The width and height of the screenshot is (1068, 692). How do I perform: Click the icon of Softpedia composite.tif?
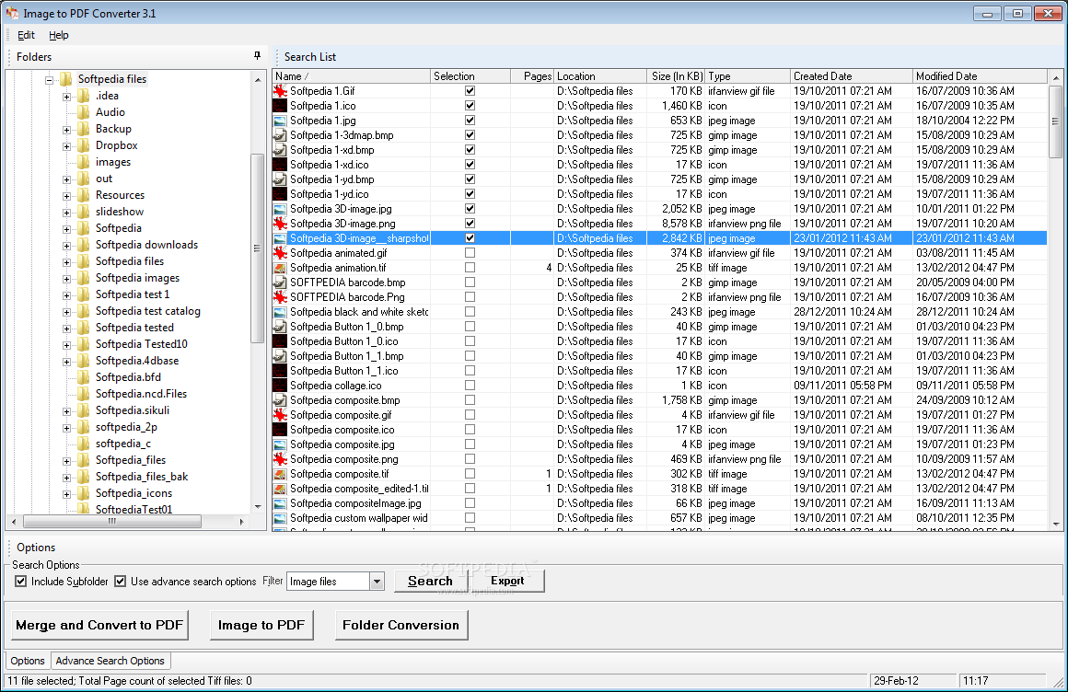click(279, 474)
